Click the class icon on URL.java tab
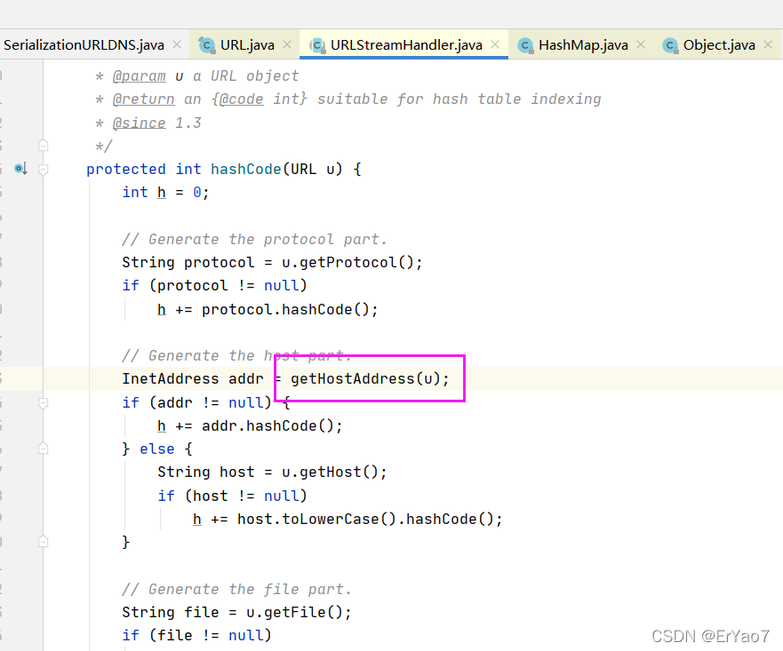 point(207,44)
